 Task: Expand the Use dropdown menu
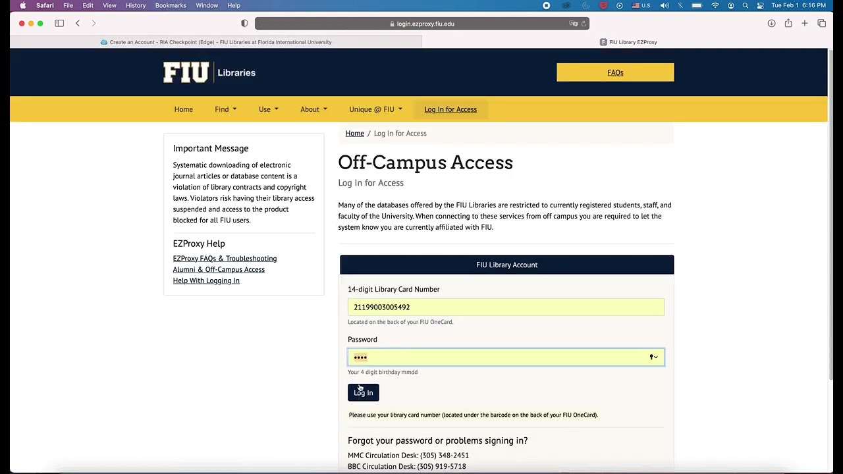click(268, 109)
